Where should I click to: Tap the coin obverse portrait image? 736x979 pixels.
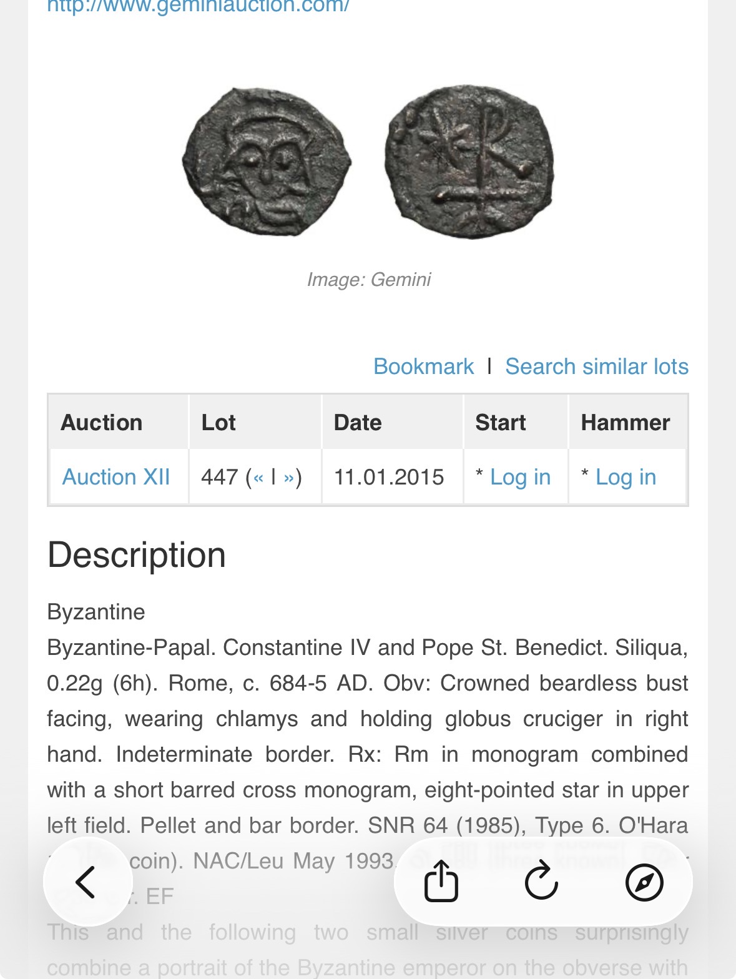point(267,162)
